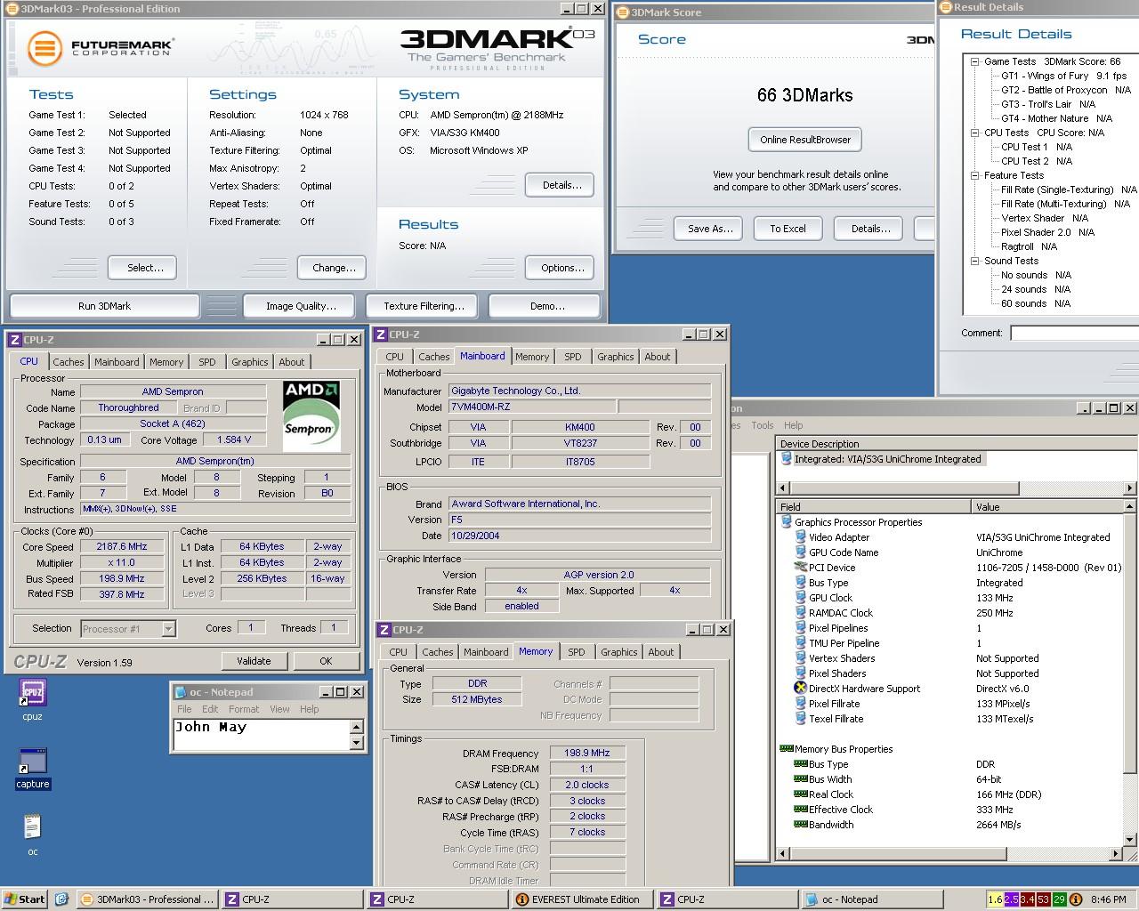Click the TMU Per Pipeline row icon
1139x911 pixels.
coord(800,643)
